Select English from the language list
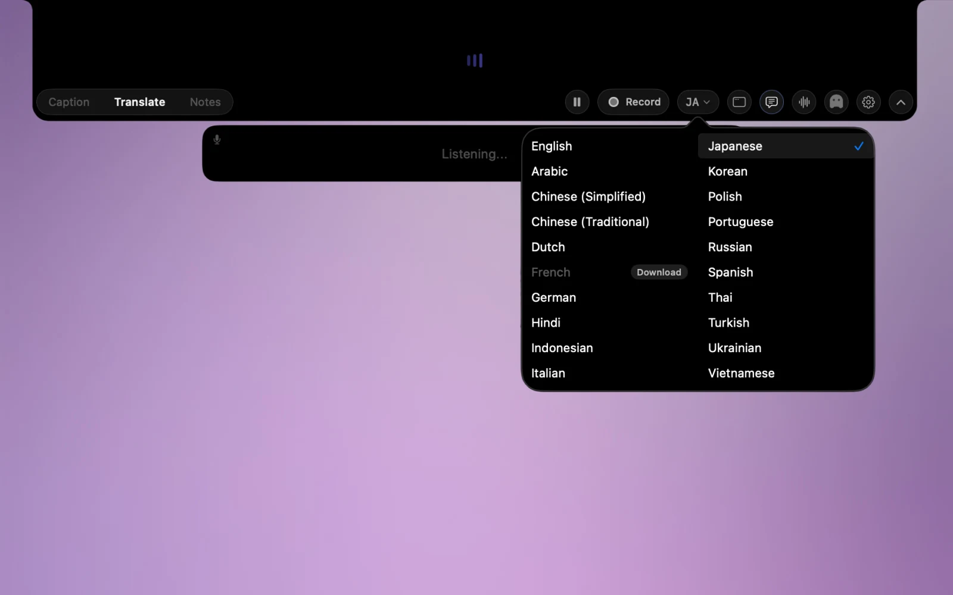The height and width of the screenshot is (595, 953). [609, 146]
